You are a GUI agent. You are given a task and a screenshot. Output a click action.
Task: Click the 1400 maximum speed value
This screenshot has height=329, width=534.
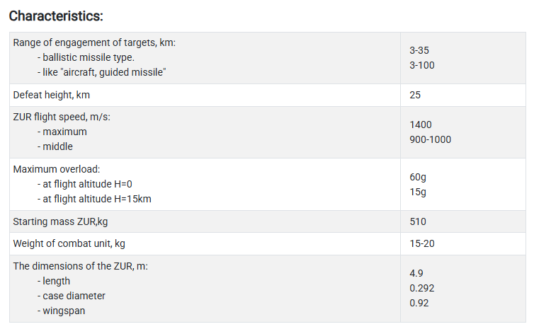[x=421, y=125]
